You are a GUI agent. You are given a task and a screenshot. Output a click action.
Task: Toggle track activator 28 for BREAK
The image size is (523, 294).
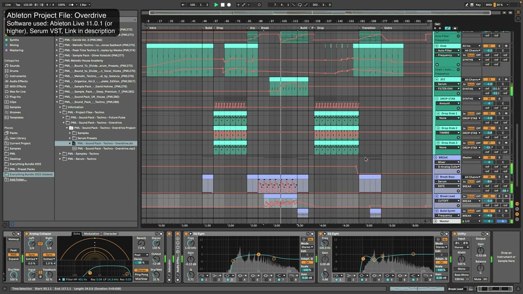coord(489,158)
